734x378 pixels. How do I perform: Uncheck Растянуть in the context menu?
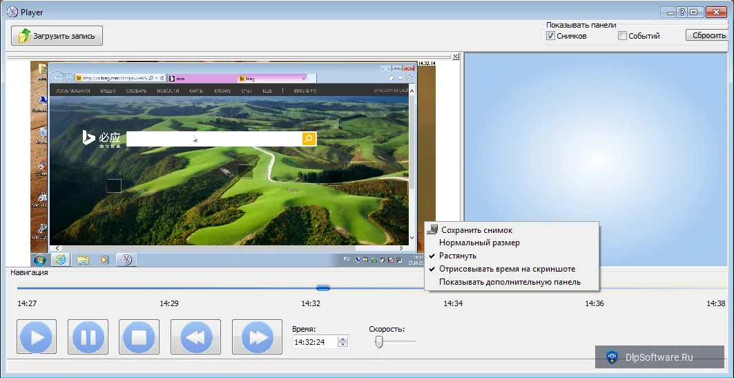tap(511, 256)
